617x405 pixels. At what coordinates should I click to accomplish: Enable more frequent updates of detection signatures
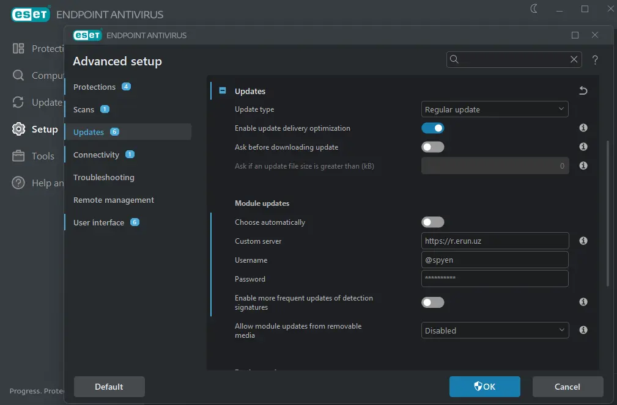point(433,302)
